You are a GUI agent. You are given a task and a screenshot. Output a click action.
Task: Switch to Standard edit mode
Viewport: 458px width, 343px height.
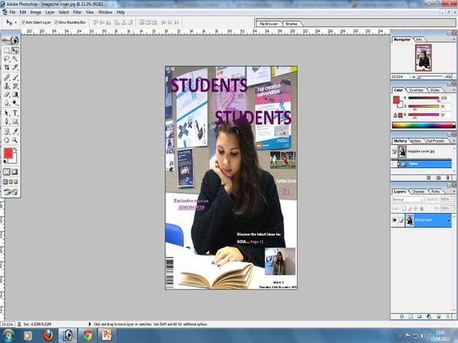click(x=6, y=171)
